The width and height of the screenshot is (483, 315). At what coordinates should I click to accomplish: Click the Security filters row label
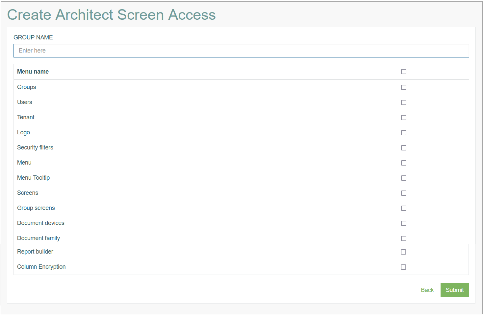point(35,147)
